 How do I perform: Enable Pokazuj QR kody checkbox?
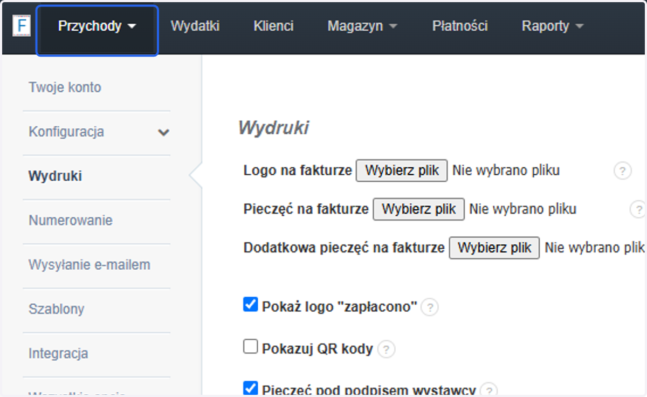point(250,346)
